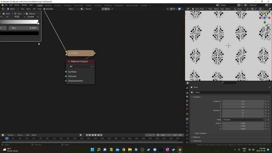Image resolution: width=272 pixels, height=153 pixels.
Task: Click the pan hand icon in viewport
Action: tap(269, 30)
